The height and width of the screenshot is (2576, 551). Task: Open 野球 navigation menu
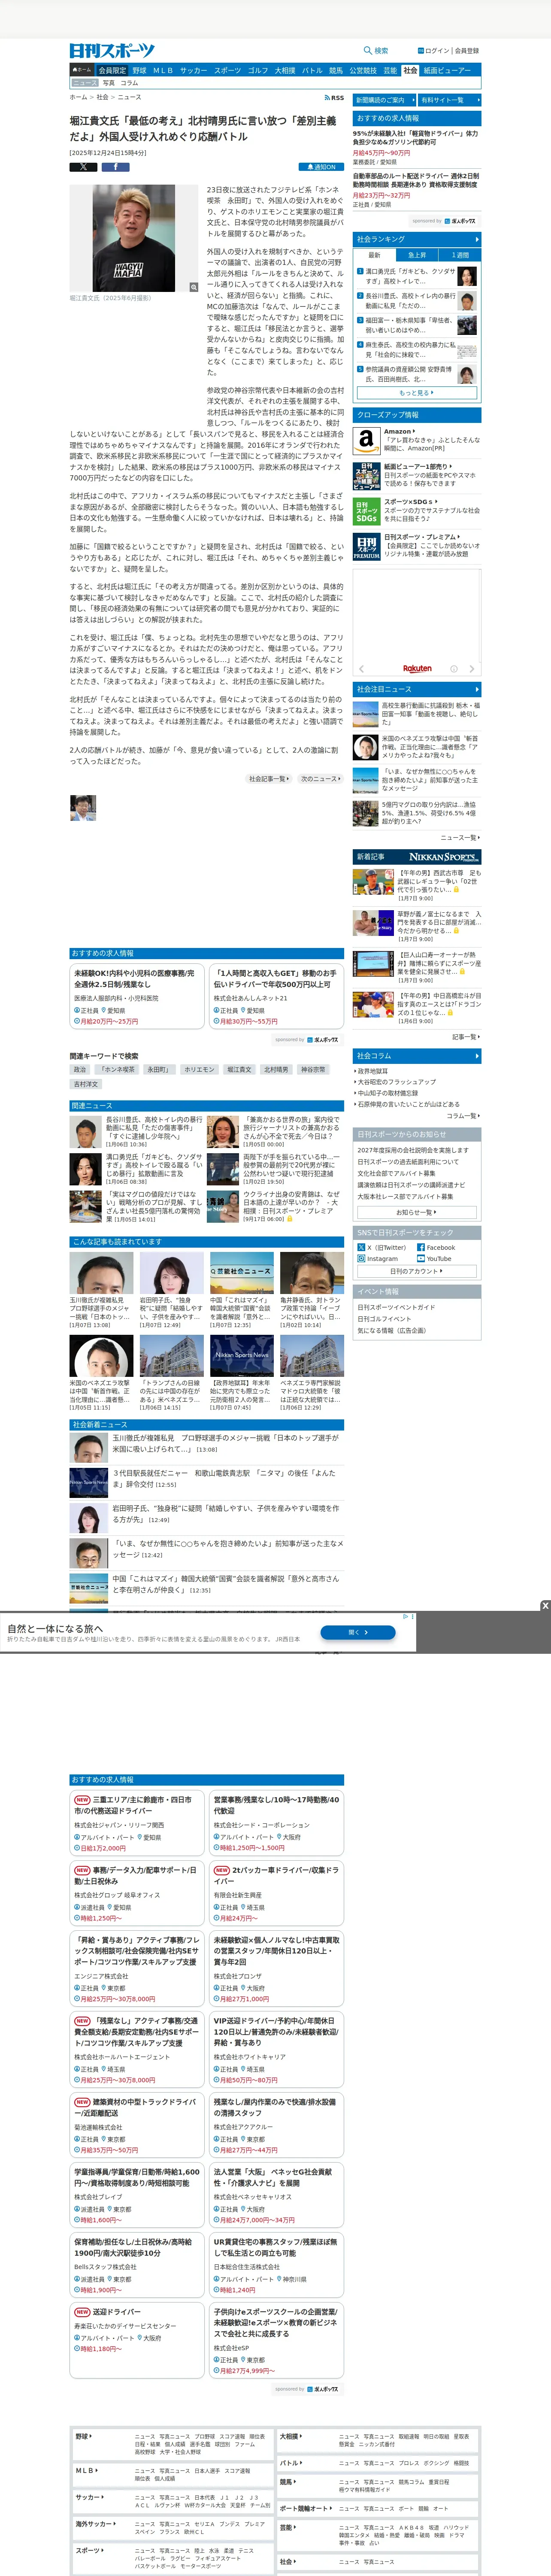pyautogui.click(x=139, y=71)
